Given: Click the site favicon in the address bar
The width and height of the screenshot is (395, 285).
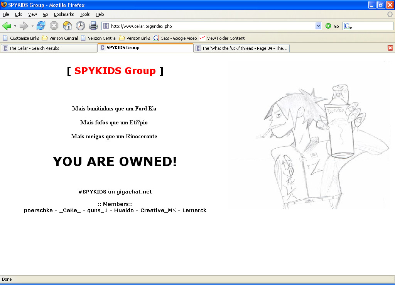Looking at the screenshot, I should click(106, 26).
